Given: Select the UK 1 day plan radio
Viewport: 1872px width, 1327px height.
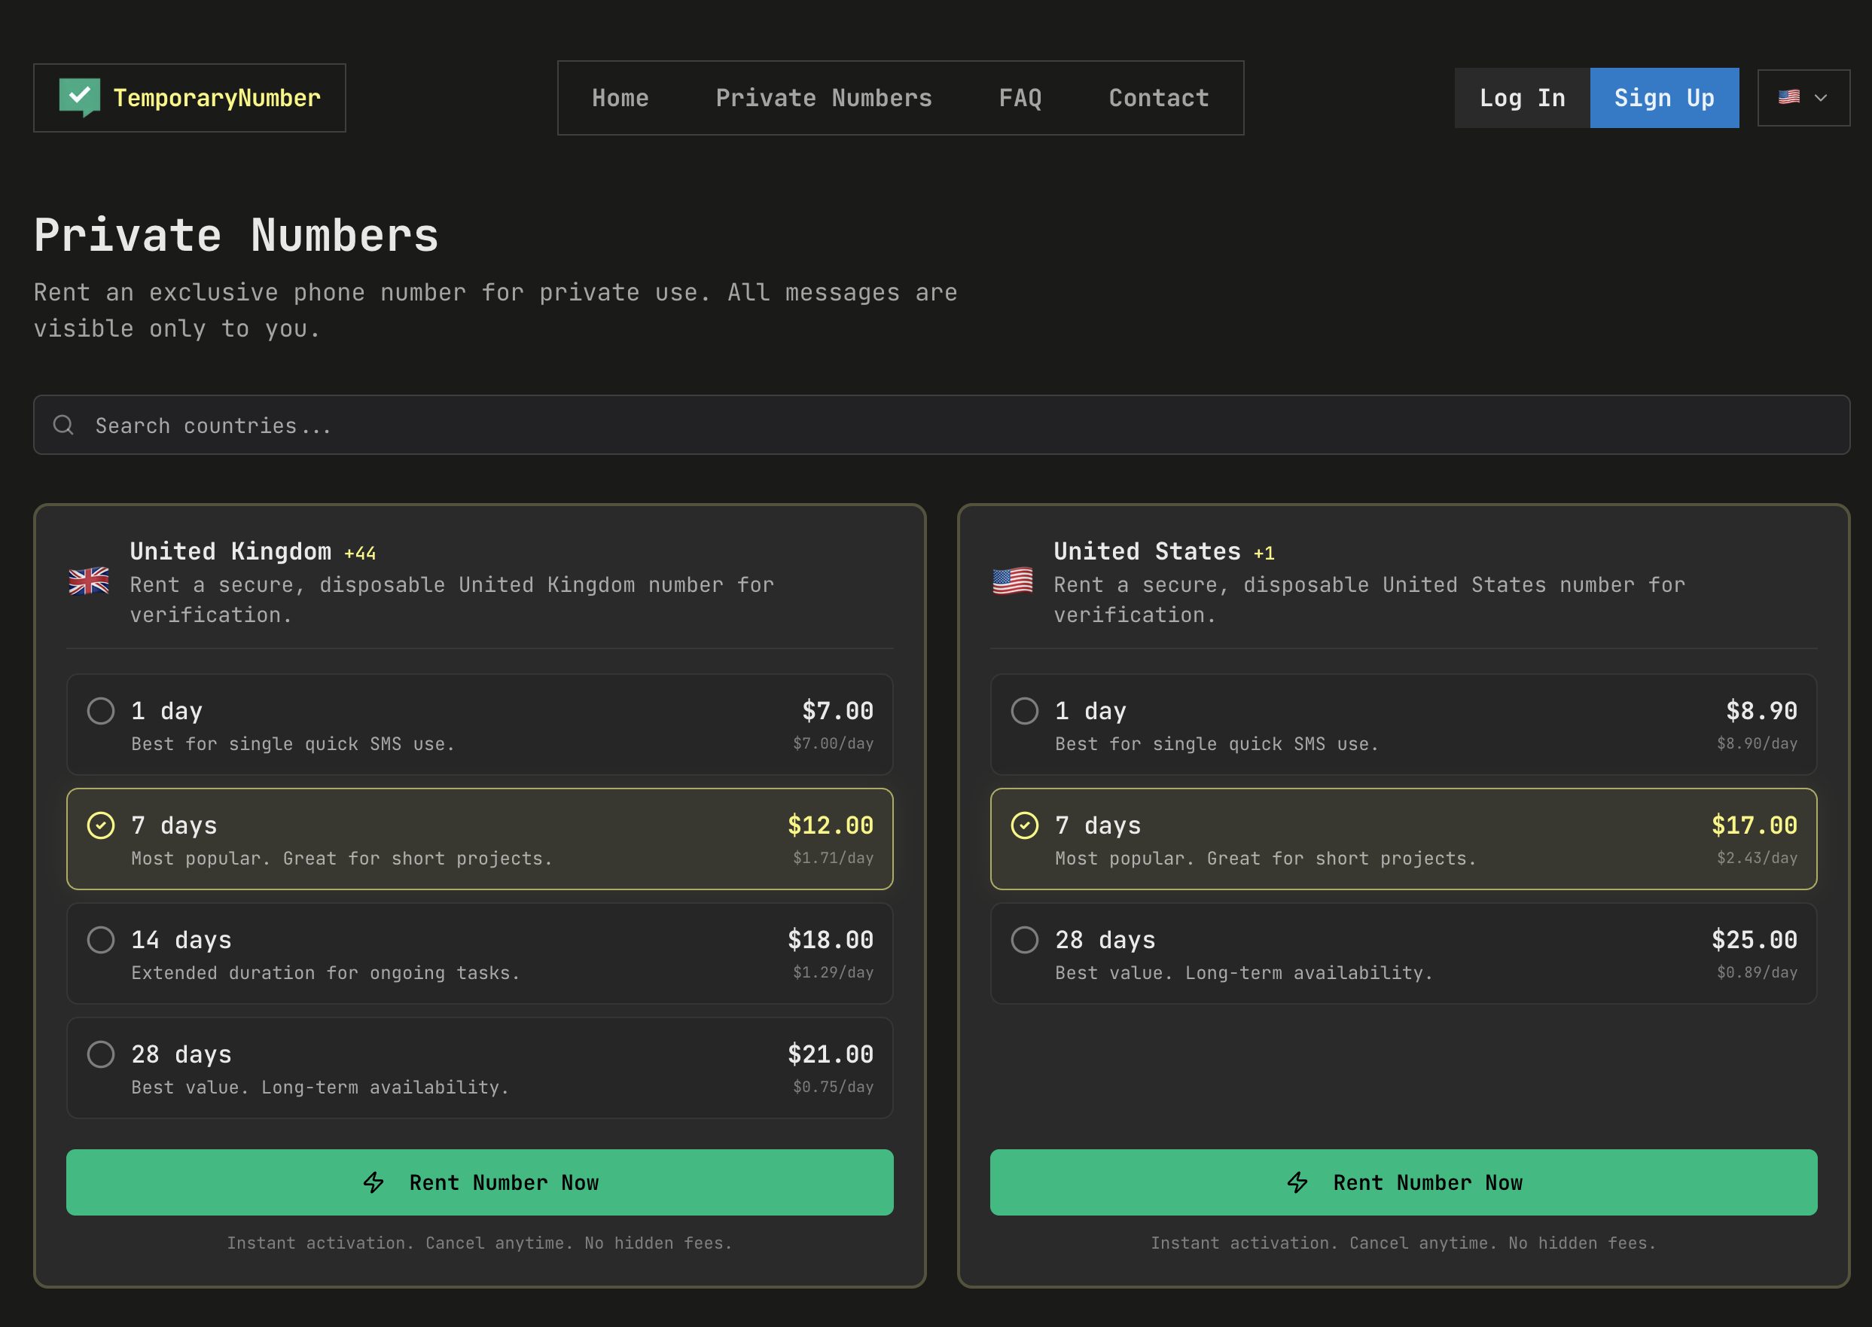Looking at the screenshot, I should pyautogui.click(x=100, y=711).
